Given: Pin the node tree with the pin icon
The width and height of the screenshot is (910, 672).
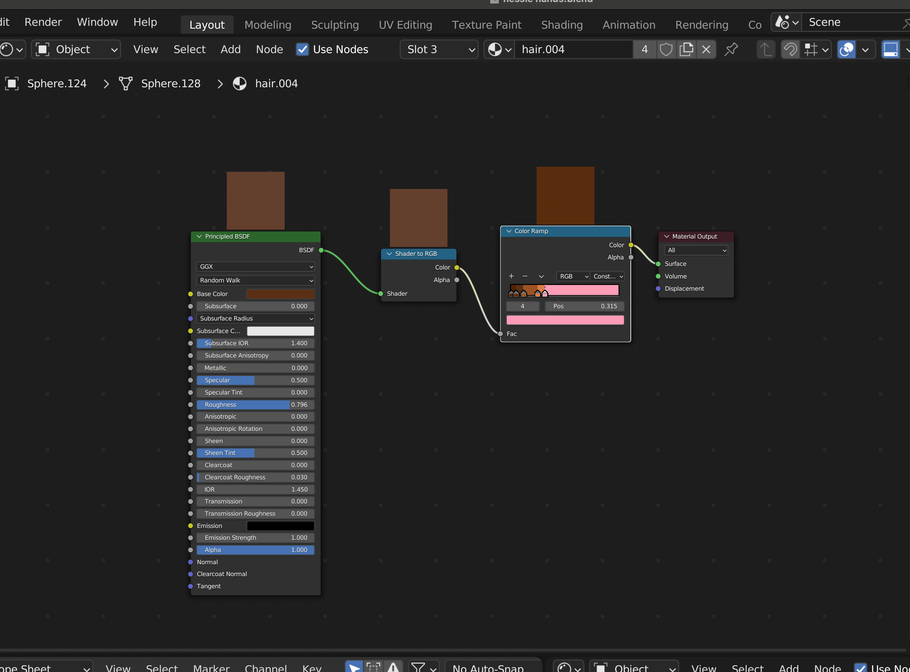Looking at the screenshot, I should 731,50.
